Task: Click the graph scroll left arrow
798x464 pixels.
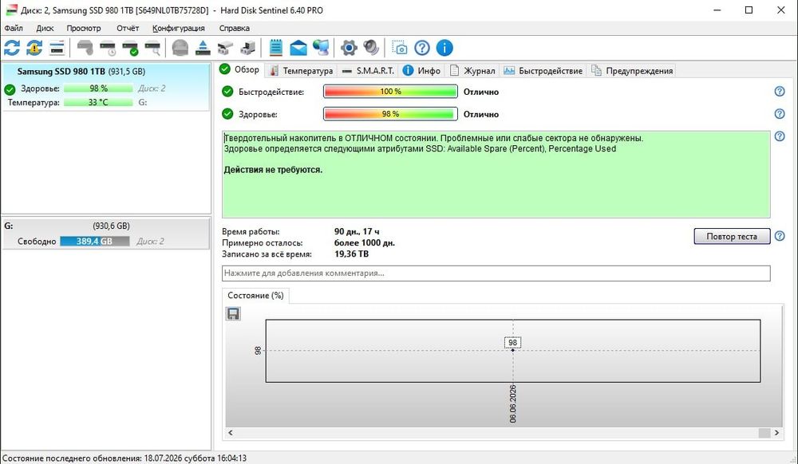Action: click(x=231, y=432)
